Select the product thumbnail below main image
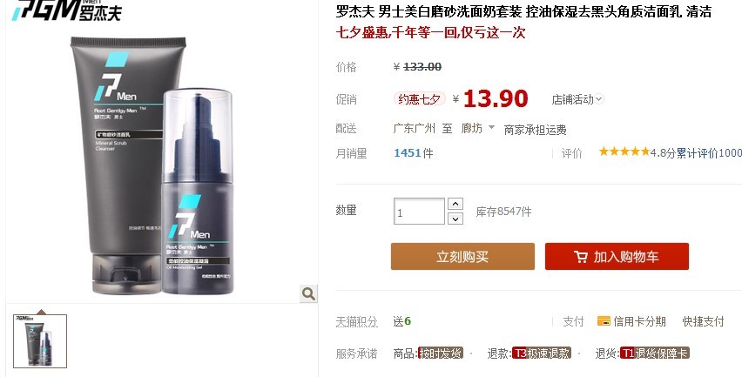The width and height of the screenshot is (742, 377). pyautogui.click(x=40, y=341)
